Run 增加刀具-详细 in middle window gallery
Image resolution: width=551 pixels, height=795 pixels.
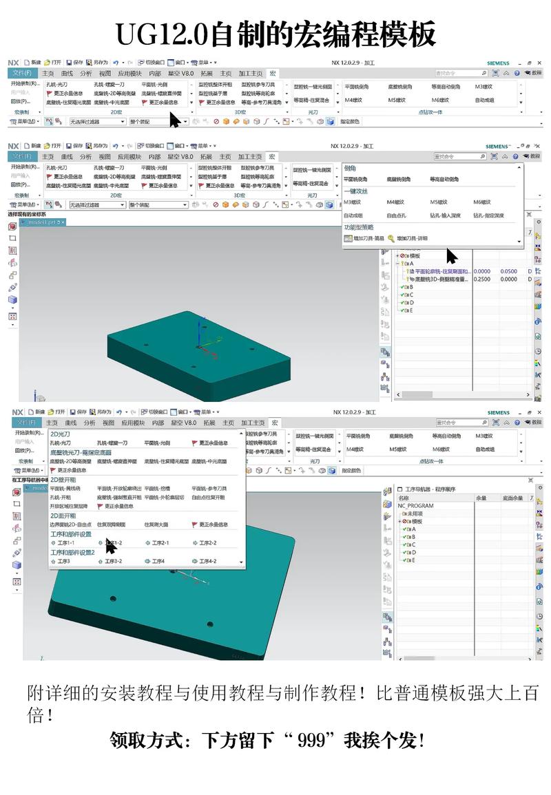click(408, 238)
